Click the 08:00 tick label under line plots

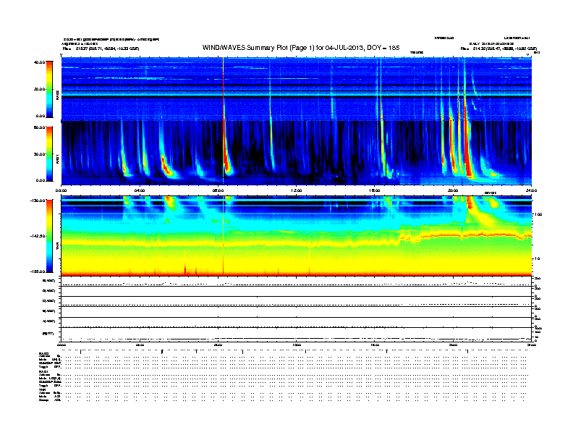coord(218,345)
